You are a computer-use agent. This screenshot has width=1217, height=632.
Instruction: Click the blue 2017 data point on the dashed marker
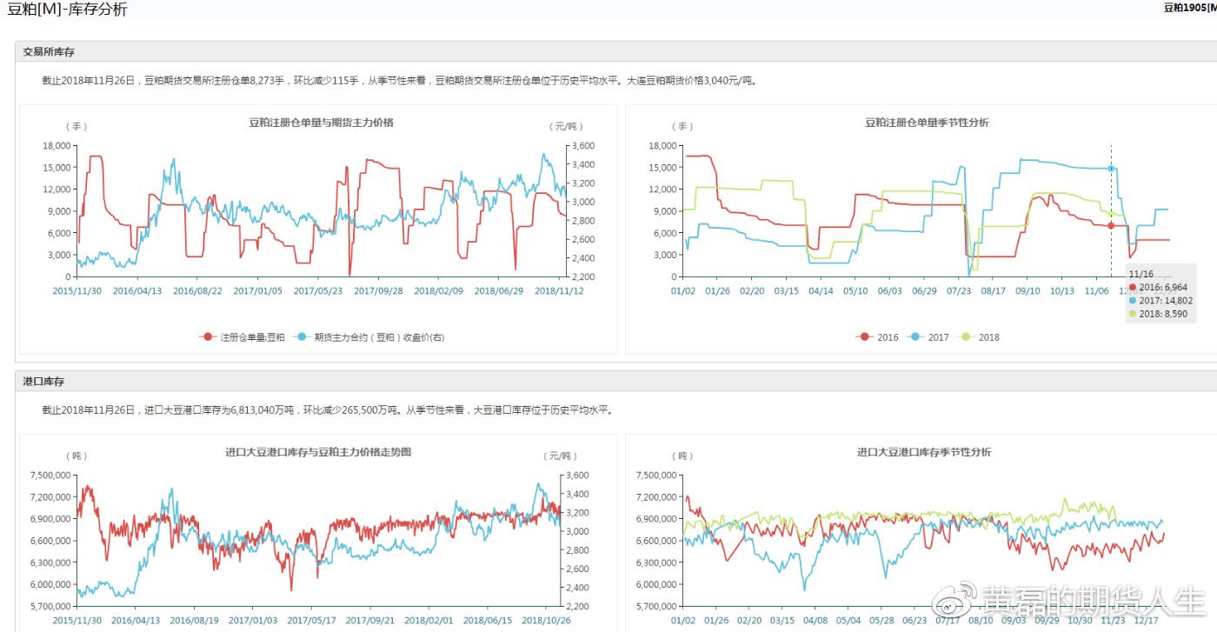1111,169
